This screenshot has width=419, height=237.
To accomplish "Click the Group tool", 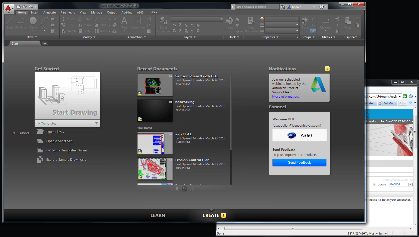I will [305, 23].
